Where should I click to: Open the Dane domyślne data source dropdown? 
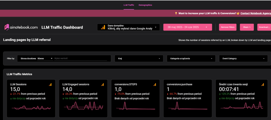point(128,27)
